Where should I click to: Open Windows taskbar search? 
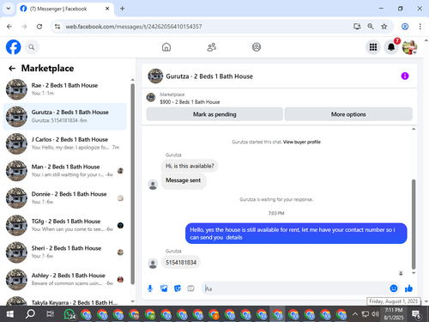(x=30, y=314)
